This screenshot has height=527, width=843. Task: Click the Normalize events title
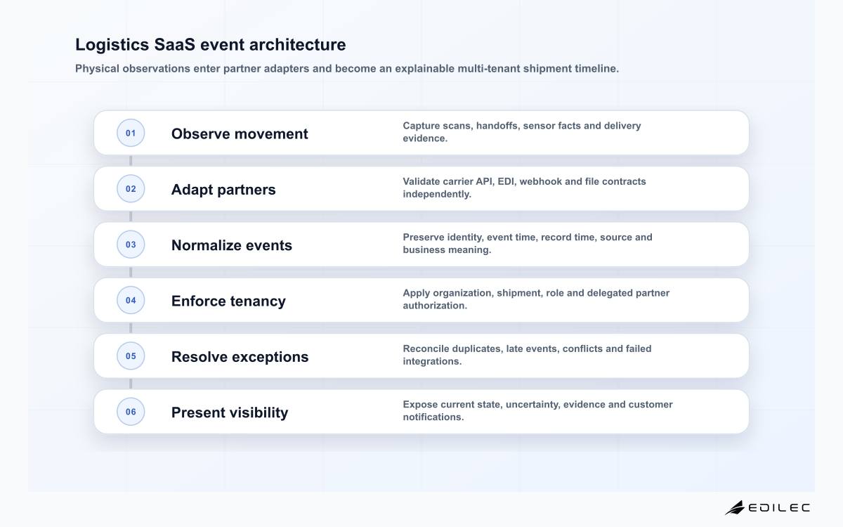coord(232,245)
